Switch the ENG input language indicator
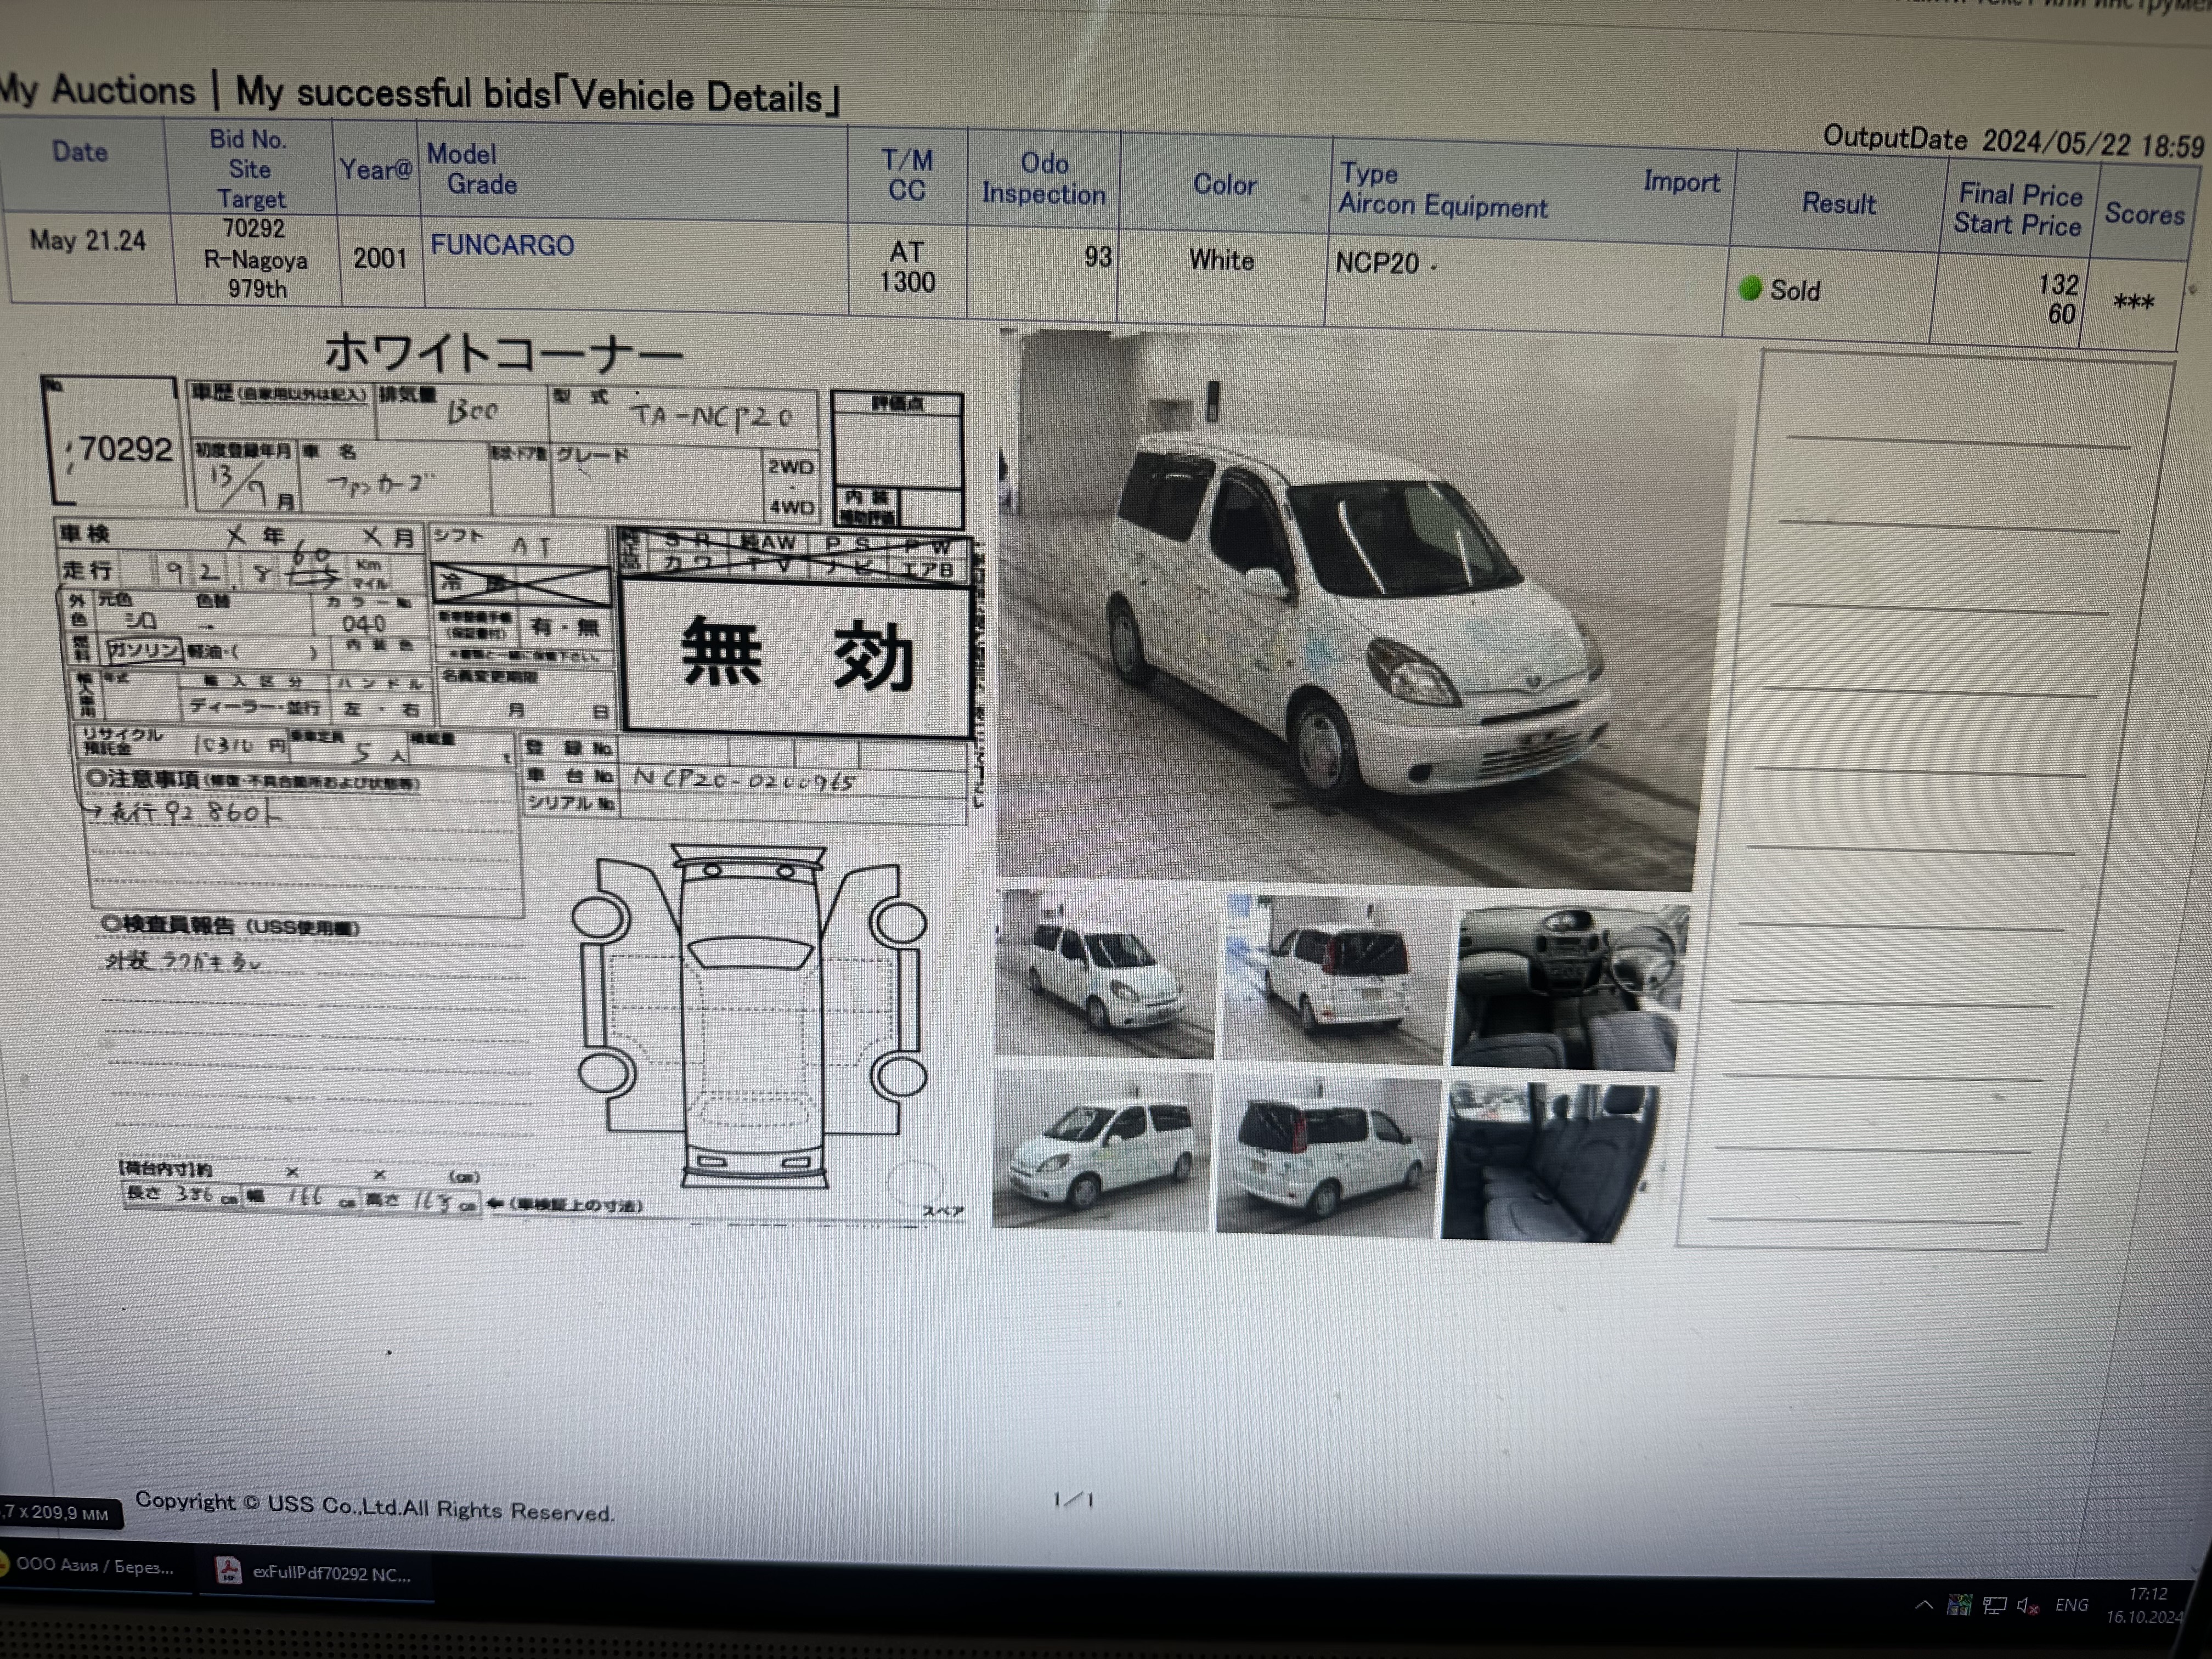This screenshot has height=1659, width=2212. point(2071,1605)
